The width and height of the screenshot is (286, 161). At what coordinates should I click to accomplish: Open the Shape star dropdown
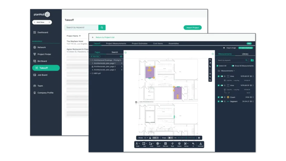[170, 138]
